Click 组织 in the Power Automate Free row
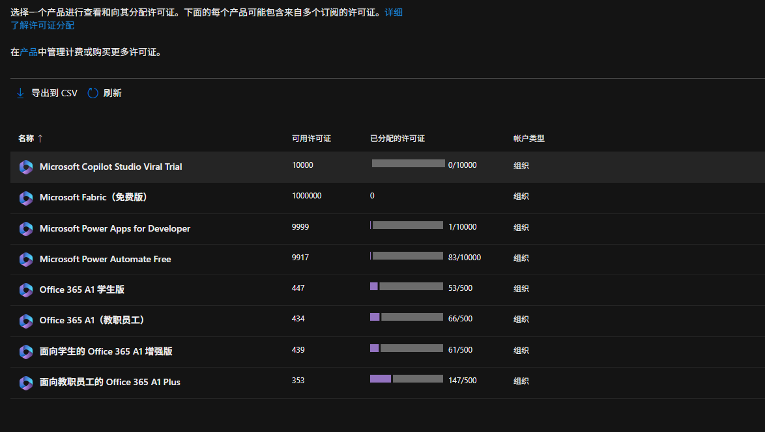Image resolution: width=765 pixels, height=432 pixels. pos(521,258)
